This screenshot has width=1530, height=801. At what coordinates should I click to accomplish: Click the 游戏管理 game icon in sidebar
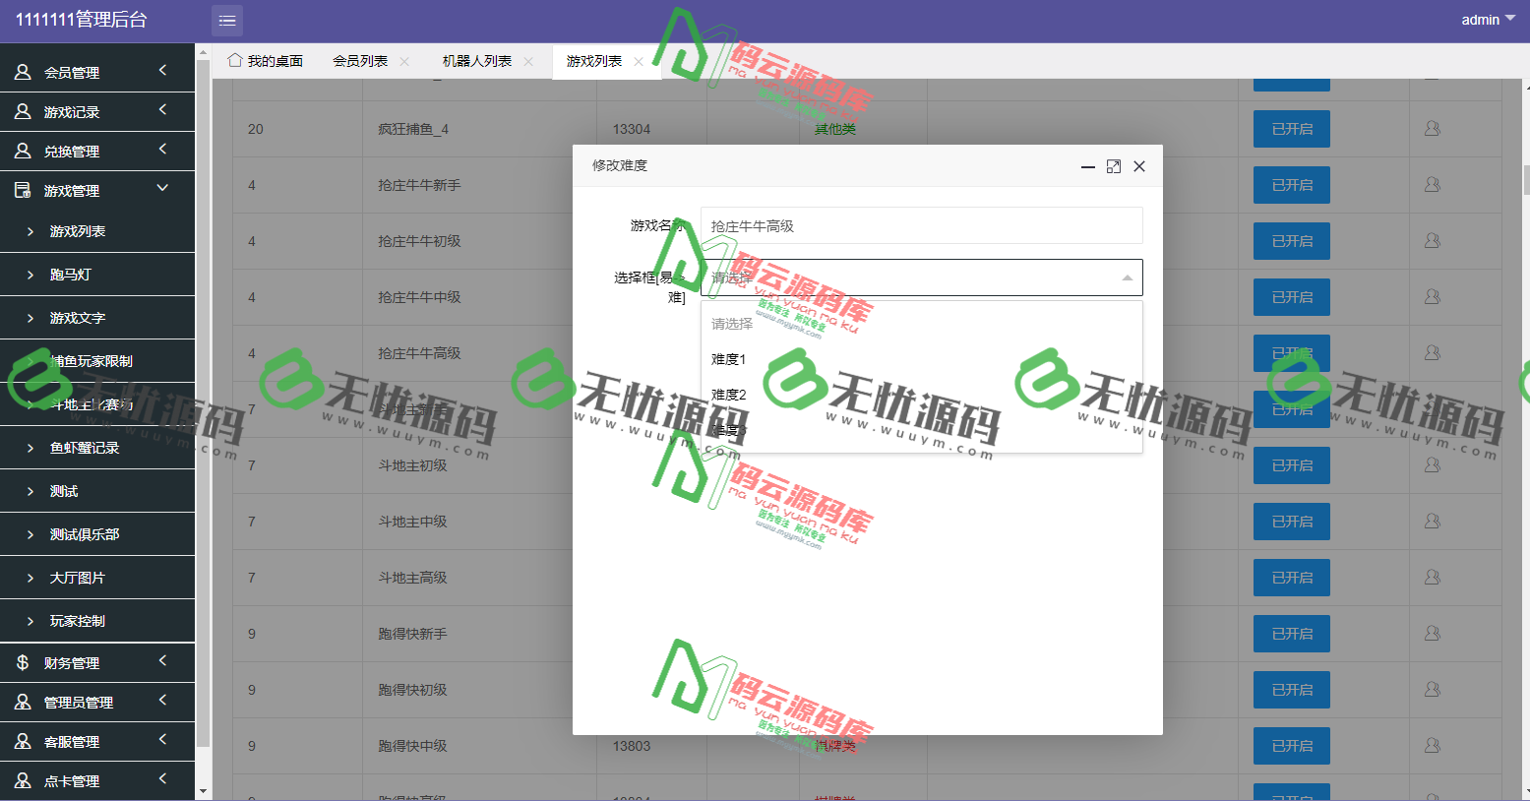(x=22, y=189)
